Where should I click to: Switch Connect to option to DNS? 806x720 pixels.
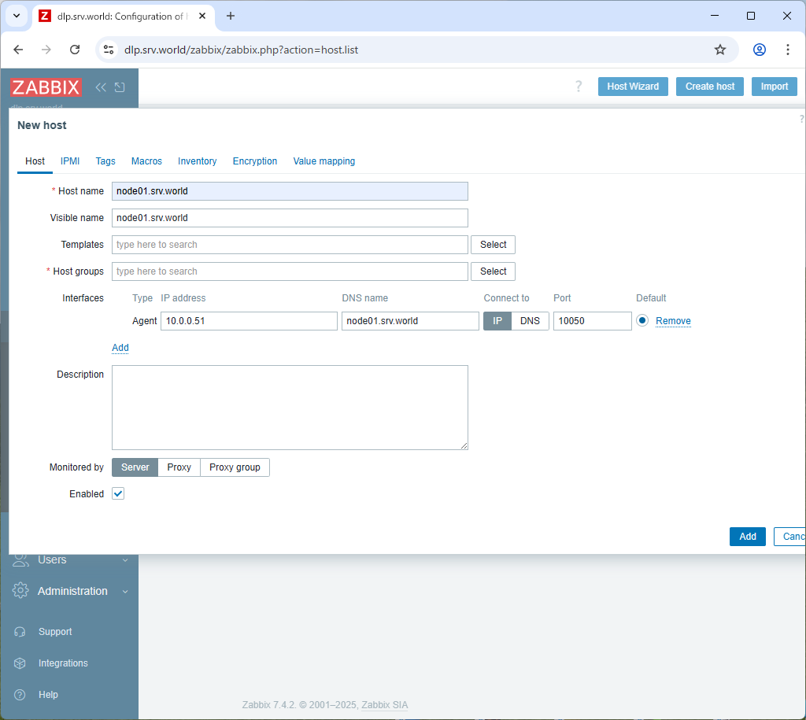click(x=530, y=321)
